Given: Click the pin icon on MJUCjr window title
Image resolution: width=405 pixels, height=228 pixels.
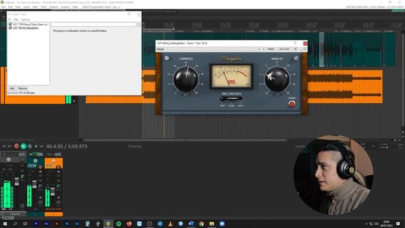Looking at the screenshot, I should click(x=295, y=43).
